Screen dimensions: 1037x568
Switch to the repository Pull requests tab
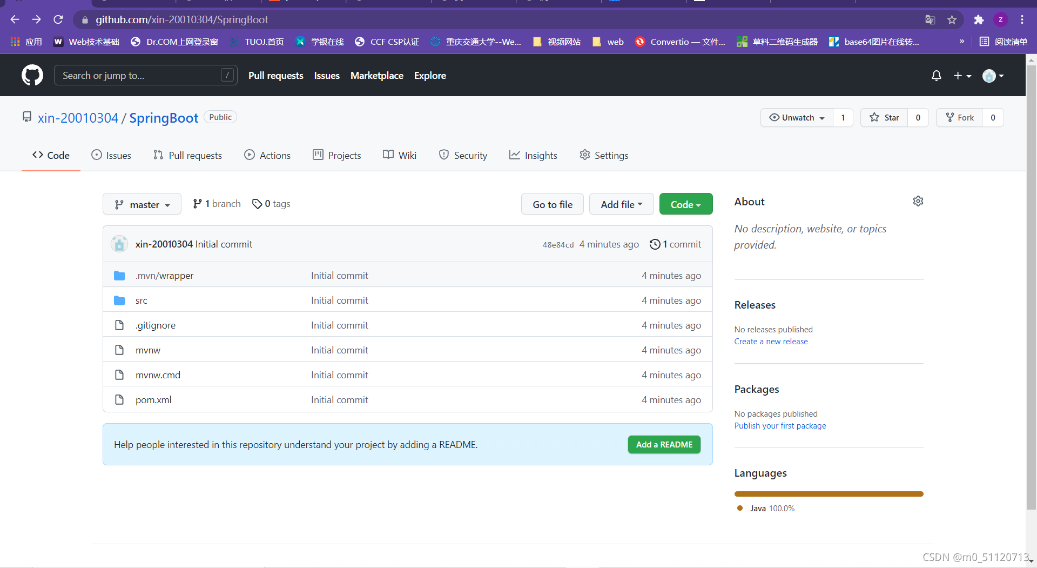pos(187,155)
